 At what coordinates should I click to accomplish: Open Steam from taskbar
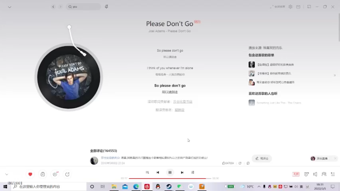(x=169, y=186)
